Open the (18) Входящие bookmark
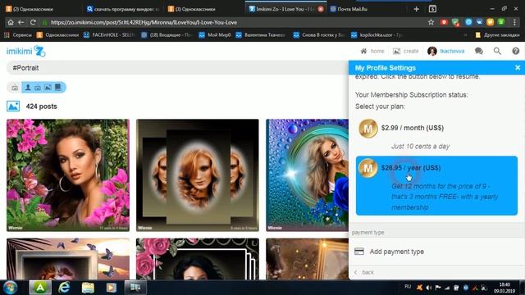Viewport: 525px width, 295px height. [x=167, y=34]
